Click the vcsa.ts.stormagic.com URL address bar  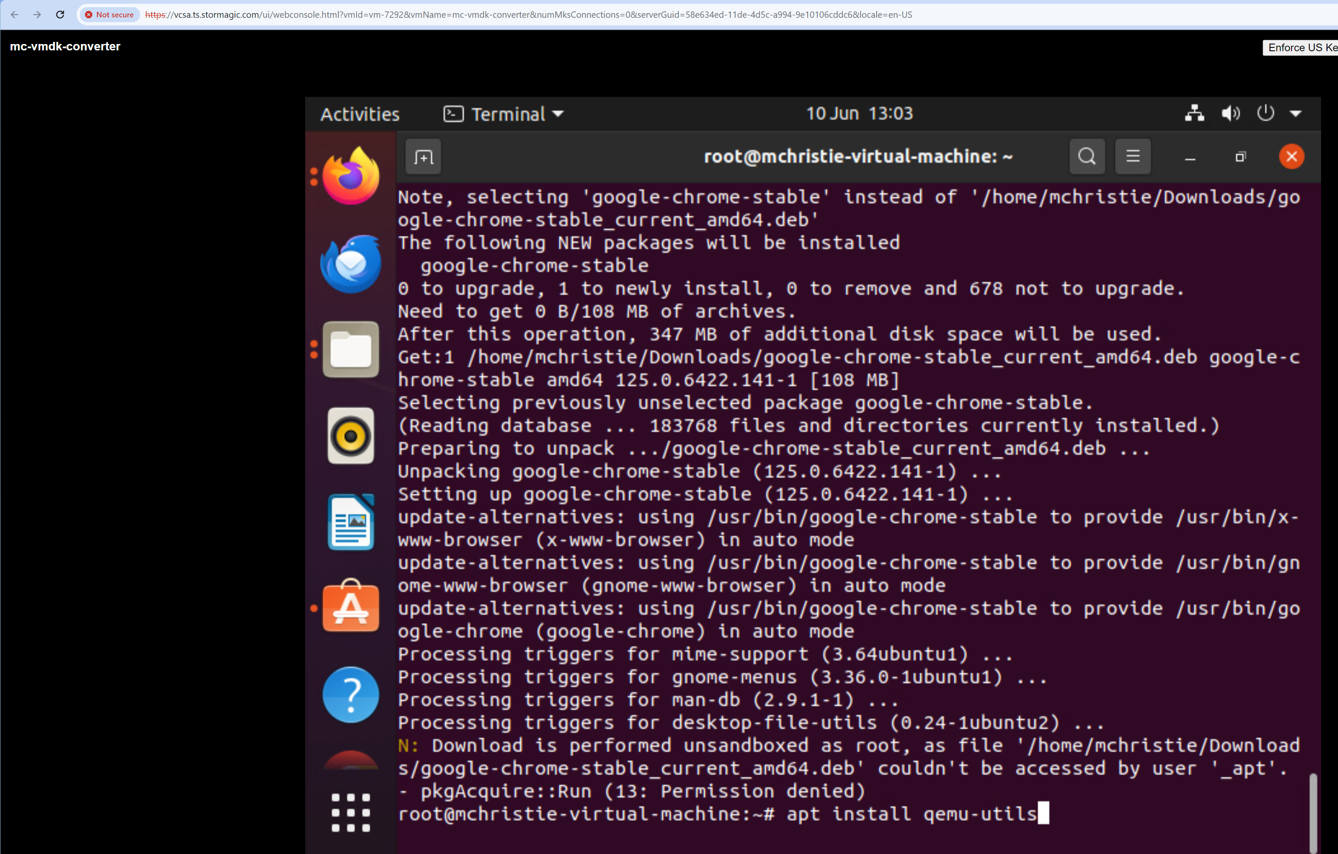coord(528,14)
